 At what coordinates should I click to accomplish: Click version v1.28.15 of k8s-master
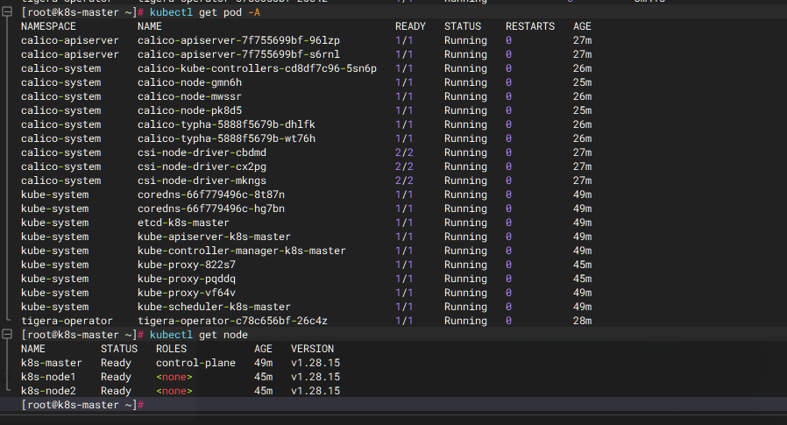click(316, 363)
